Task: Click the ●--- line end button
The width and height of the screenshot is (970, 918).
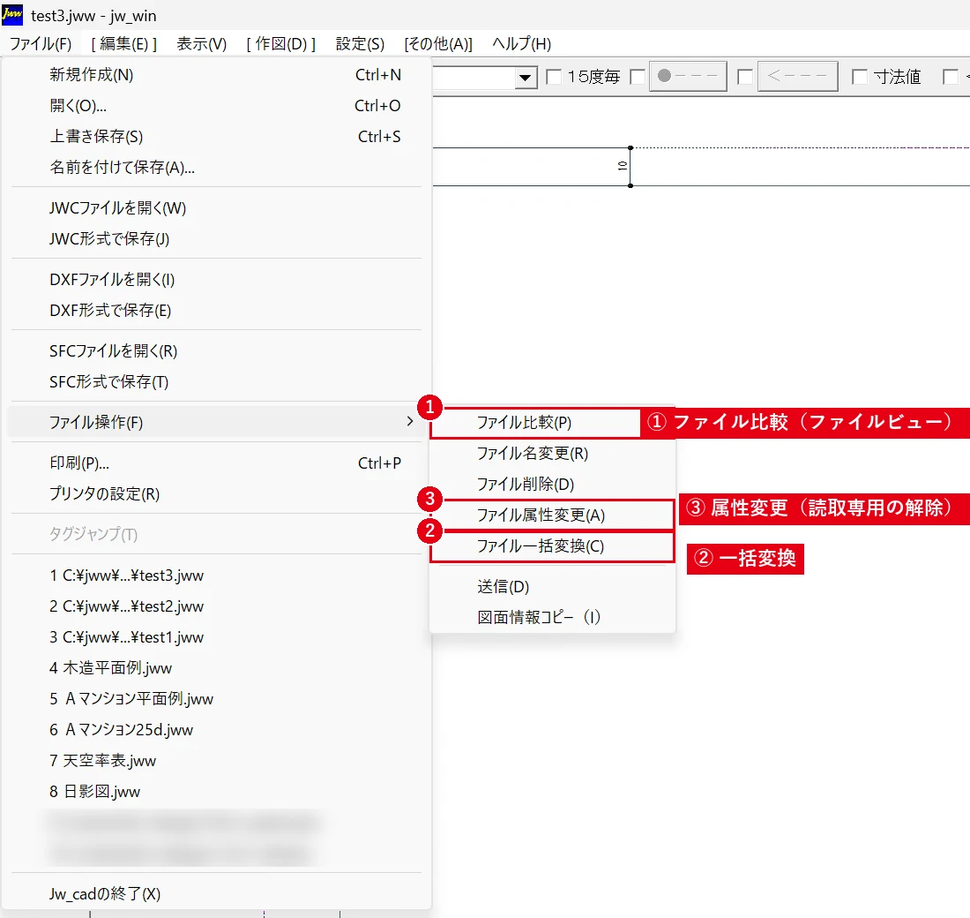Action: coord(688,76)
